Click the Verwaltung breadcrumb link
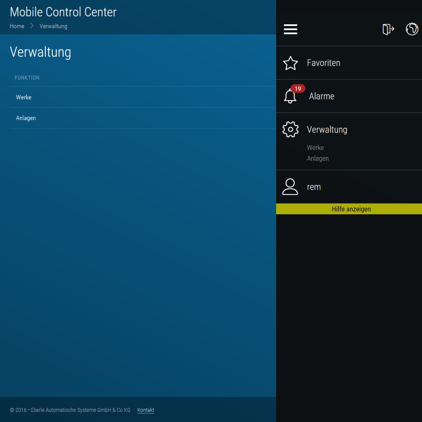This screenshot has height=422, width=422. [x=53, y=26]
